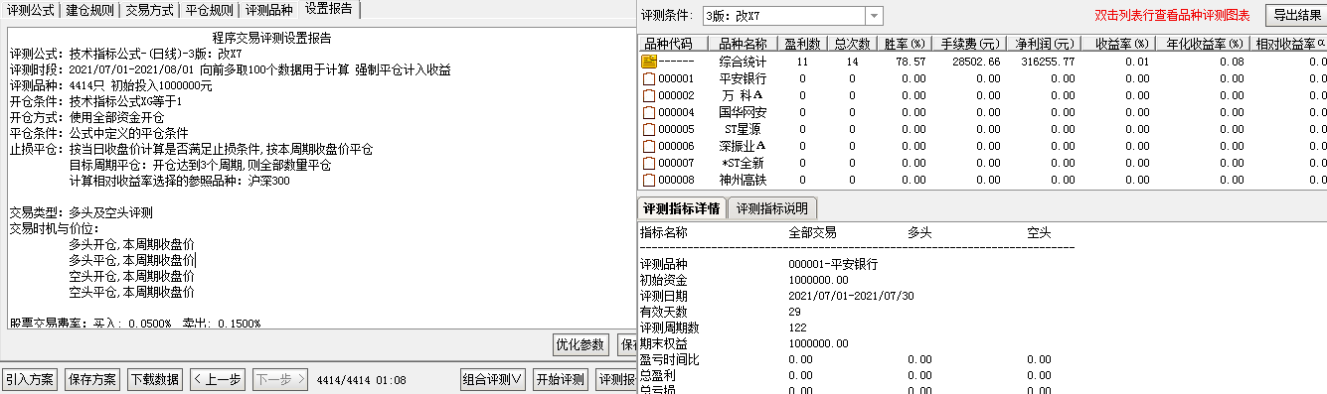Click the 引入方案 button

tap(30, 379)
